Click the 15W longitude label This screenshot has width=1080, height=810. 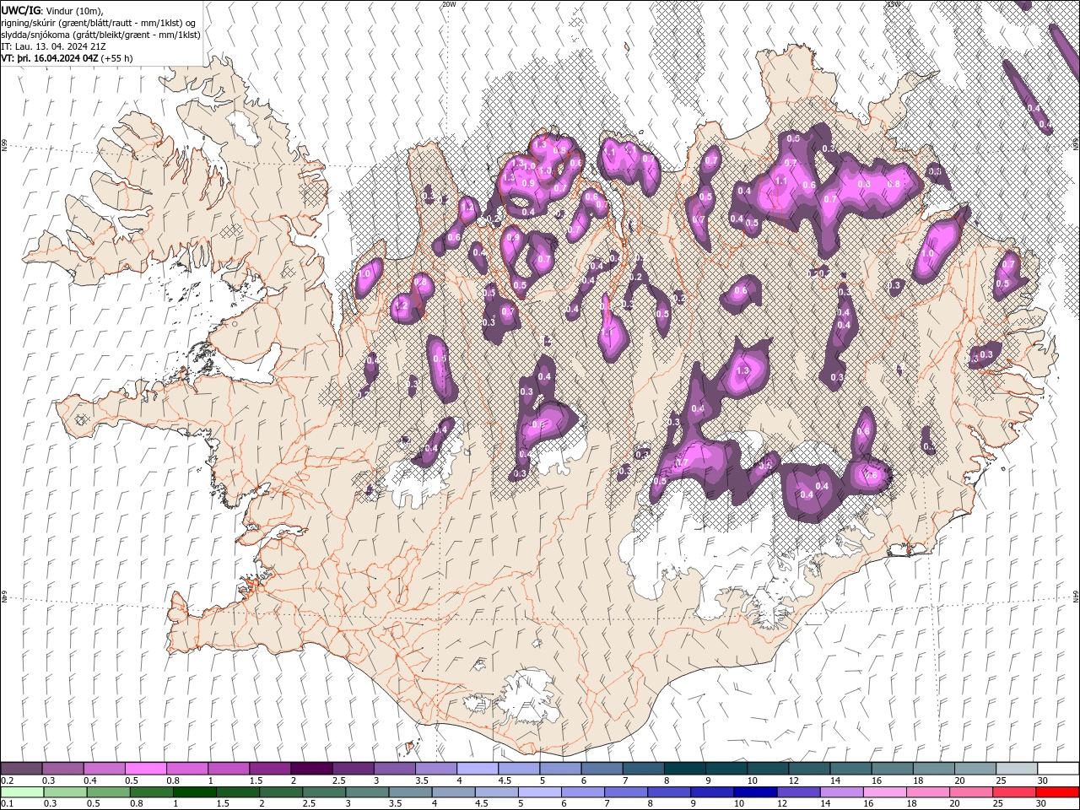[894, 4]
